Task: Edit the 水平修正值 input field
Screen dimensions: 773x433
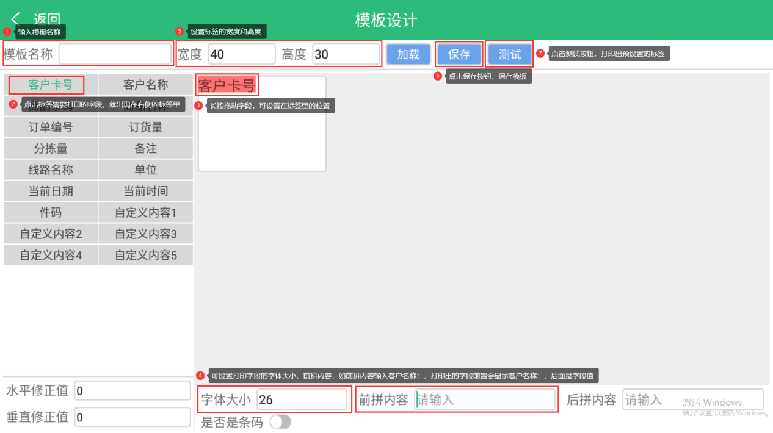Action: point(132,391)
